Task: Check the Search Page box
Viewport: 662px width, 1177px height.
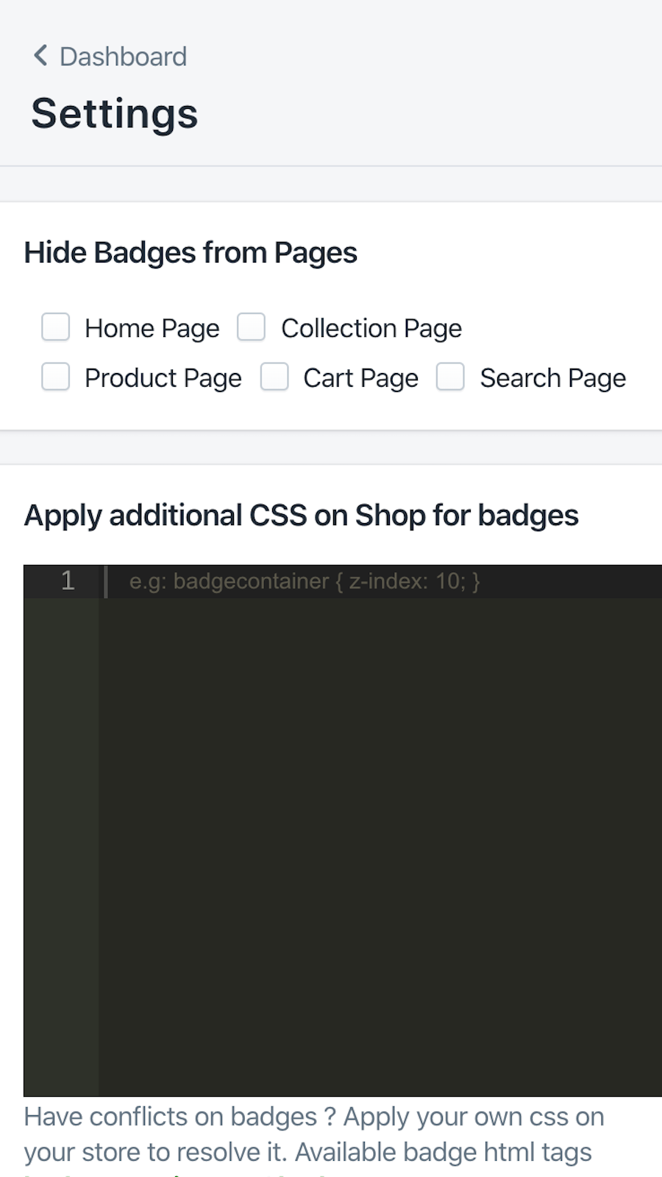Action: pyautogui.click(x=450, y=377)
